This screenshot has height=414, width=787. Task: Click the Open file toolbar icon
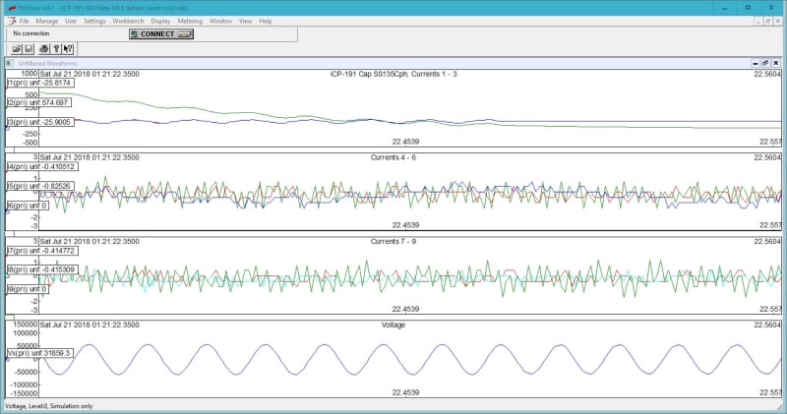coord(17,48)
